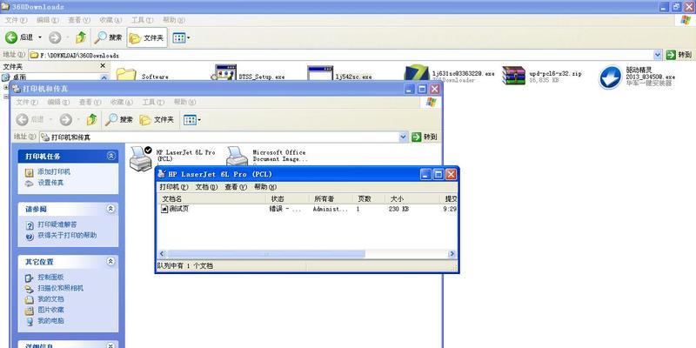Click the 状态 column header
Image resolution: width=696 pixels, height=348 pixels.
[288, 199]
